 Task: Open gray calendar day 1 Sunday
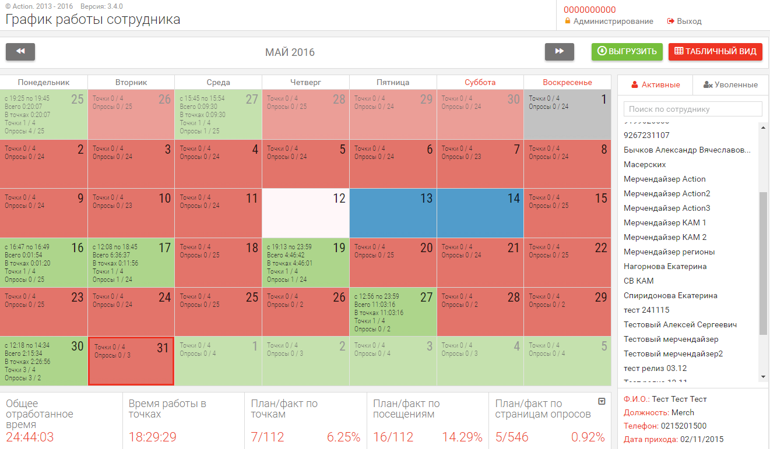(x=568, y=115)
